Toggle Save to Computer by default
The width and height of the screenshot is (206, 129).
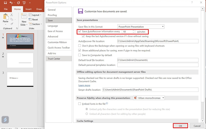tap(80, 55)
